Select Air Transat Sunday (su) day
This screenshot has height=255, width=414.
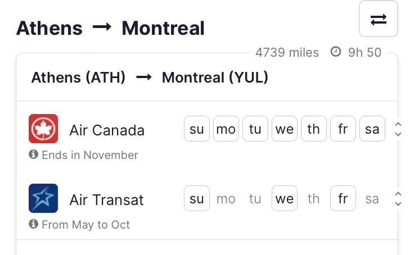point(197,198)
